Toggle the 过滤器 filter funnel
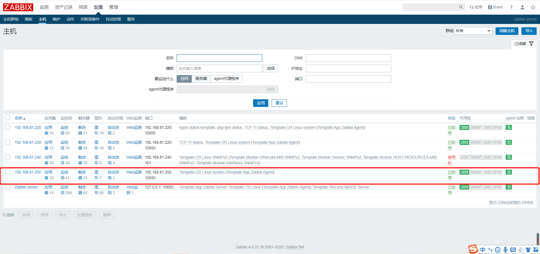Image resolution: width=540 pixels, height=254 pixels. (x=524, y=44)
